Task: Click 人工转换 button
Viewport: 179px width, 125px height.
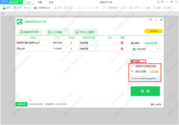Action: tap(57, 32)
